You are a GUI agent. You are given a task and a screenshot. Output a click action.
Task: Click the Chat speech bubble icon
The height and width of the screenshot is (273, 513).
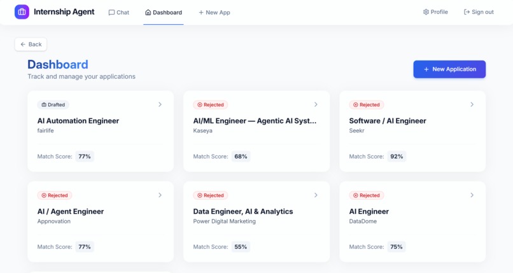111,13
